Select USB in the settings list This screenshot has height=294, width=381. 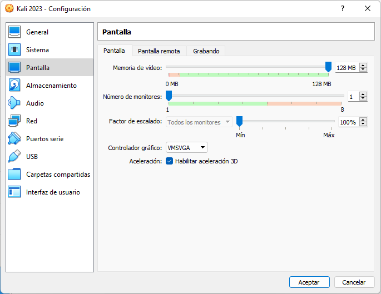(50, 156)
